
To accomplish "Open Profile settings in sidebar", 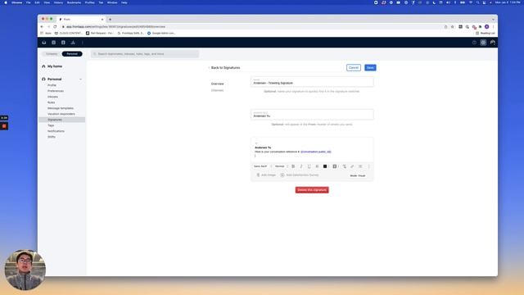I will 52,85.
